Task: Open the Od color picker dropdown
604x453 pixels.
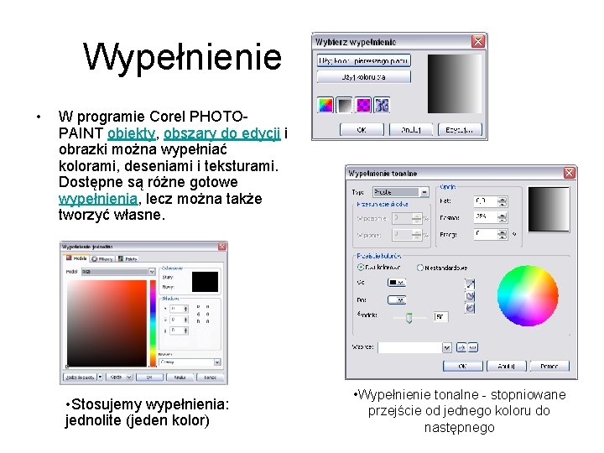Action: coord(396,283)
